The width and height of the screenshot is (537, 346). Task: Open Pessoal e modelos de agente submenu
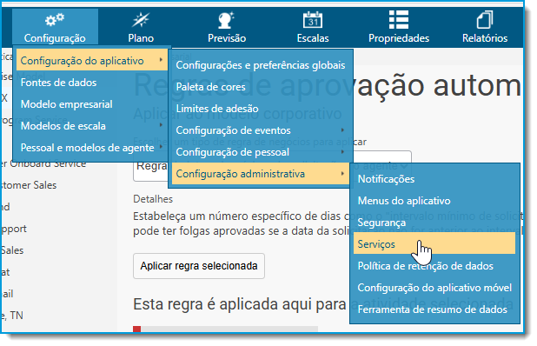pos(92,148)
